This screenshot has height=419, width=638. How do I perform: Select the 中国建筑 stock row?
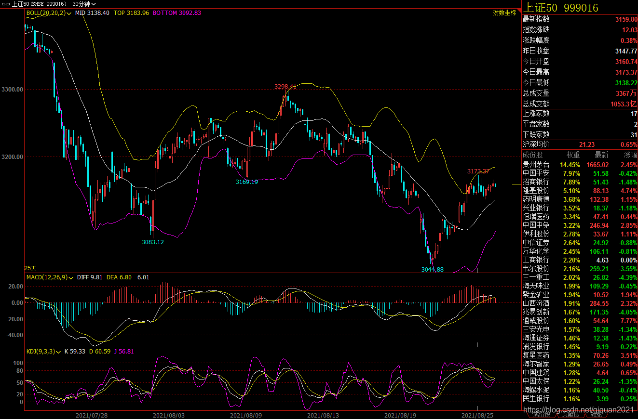[580, 372]
